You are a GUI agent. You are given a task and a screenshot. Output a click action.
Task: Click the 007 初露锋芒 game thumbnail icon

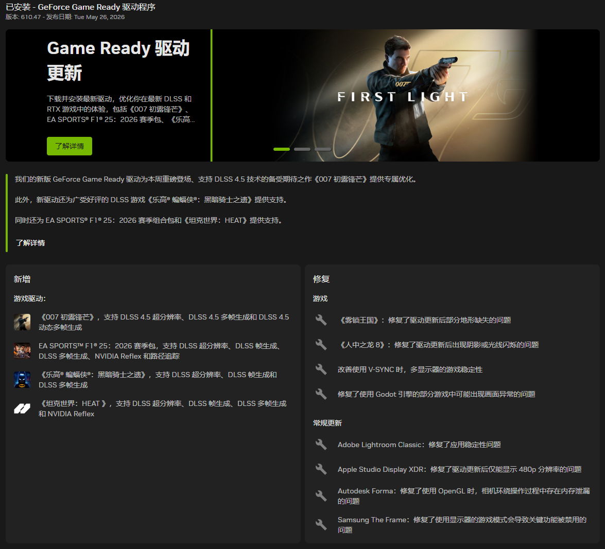22,322
